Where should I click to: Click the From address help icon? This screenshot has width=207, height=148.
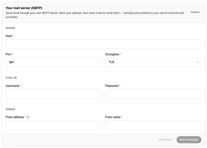pos(28,117)
